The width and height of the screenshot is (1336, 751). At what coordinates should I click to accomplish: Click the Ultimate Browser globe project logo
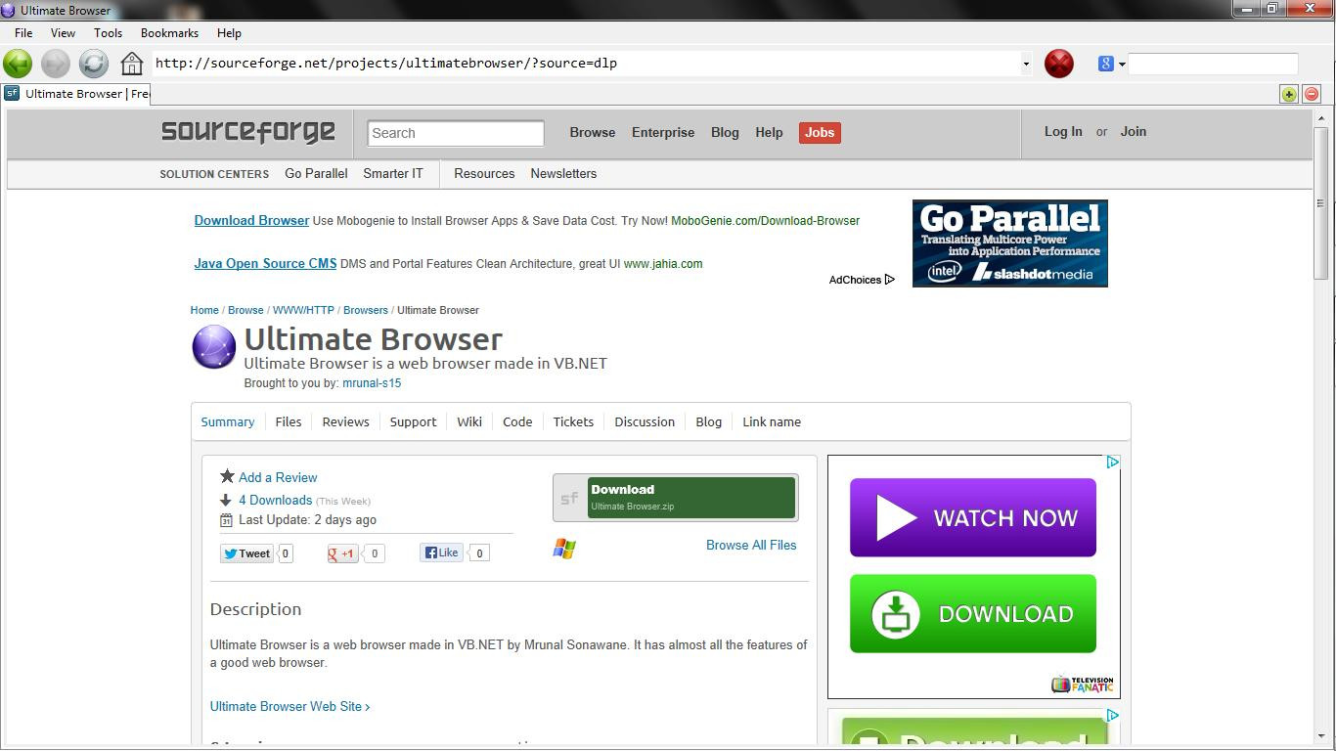point(214,347)
